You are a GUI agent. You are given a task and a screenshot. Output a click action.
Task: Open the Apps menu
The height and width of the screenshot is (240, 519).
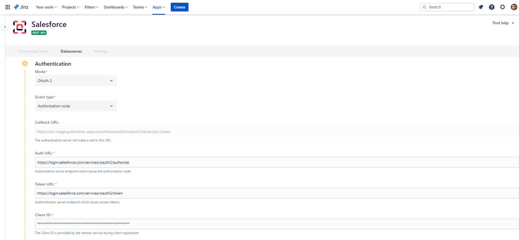point(158,7)
